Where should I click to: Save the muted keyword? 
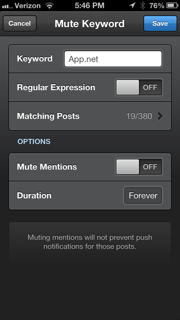[x=160, y=23]
